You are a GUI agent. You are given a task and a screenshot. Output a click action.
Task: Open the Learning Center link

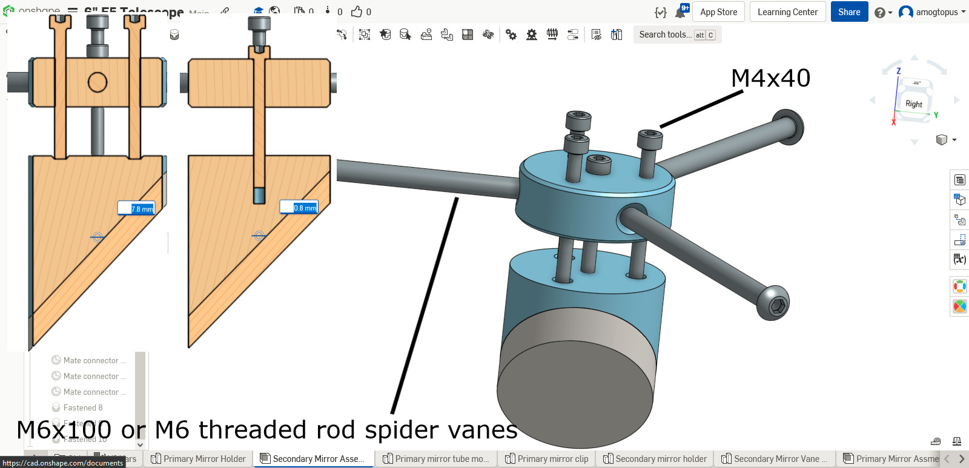point(787,12)
